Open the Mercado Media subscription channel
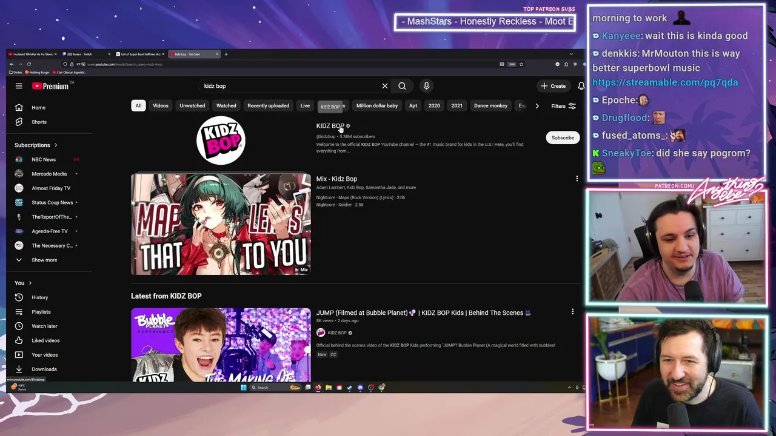The height and width of the screenshot is (436, 776). coord(49,174)
